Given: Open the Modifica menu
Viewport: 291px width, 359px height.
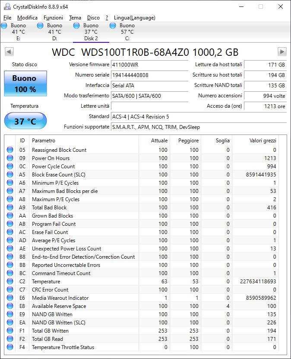Looking at the screenshot, I should click(x=27, y=18).
